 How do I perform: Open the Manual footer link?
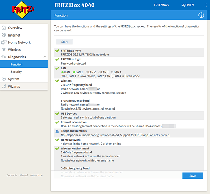[x=24, y=175]
